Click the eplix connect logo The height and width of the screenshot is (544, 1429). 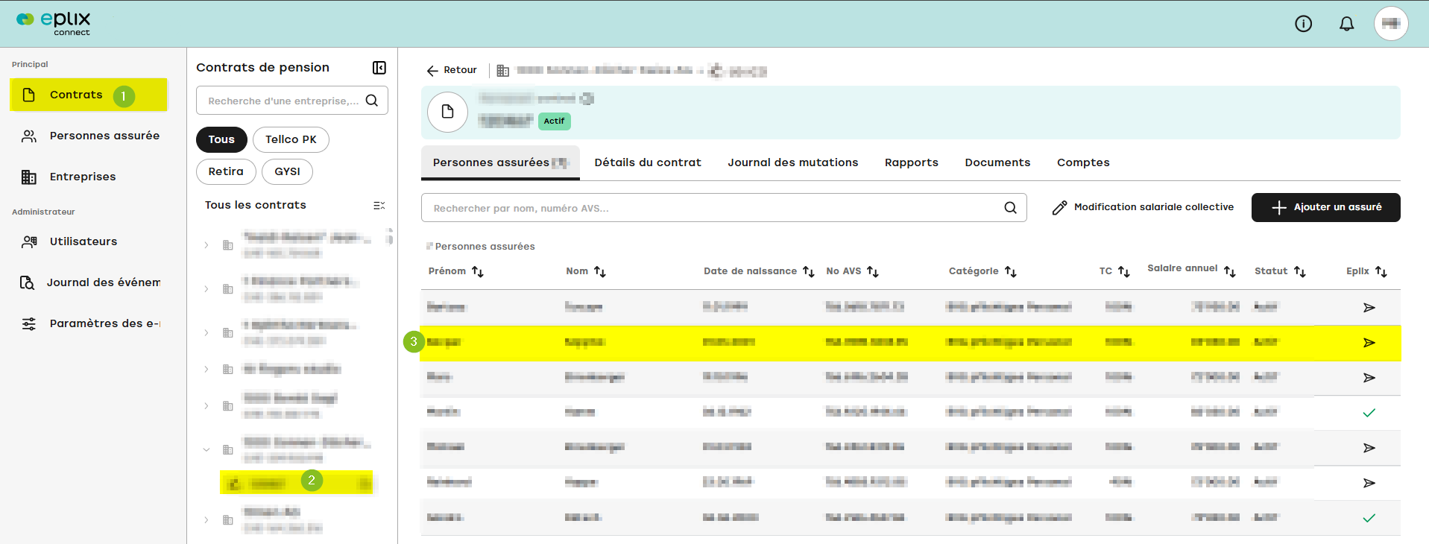point(54,23)
